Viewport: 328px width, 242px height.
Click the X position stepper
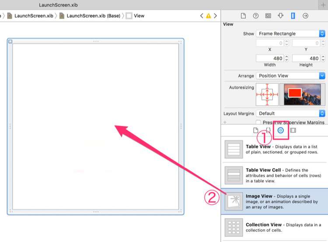pos(286,43)
